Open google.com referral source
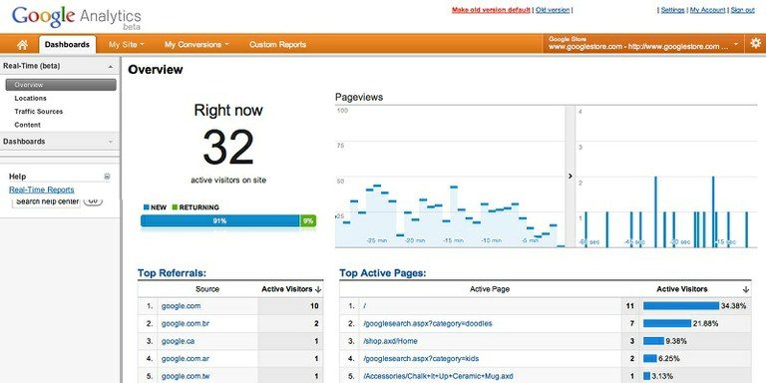Image resolution: width=766 pixels, height=383 pixels. [181, 306]
